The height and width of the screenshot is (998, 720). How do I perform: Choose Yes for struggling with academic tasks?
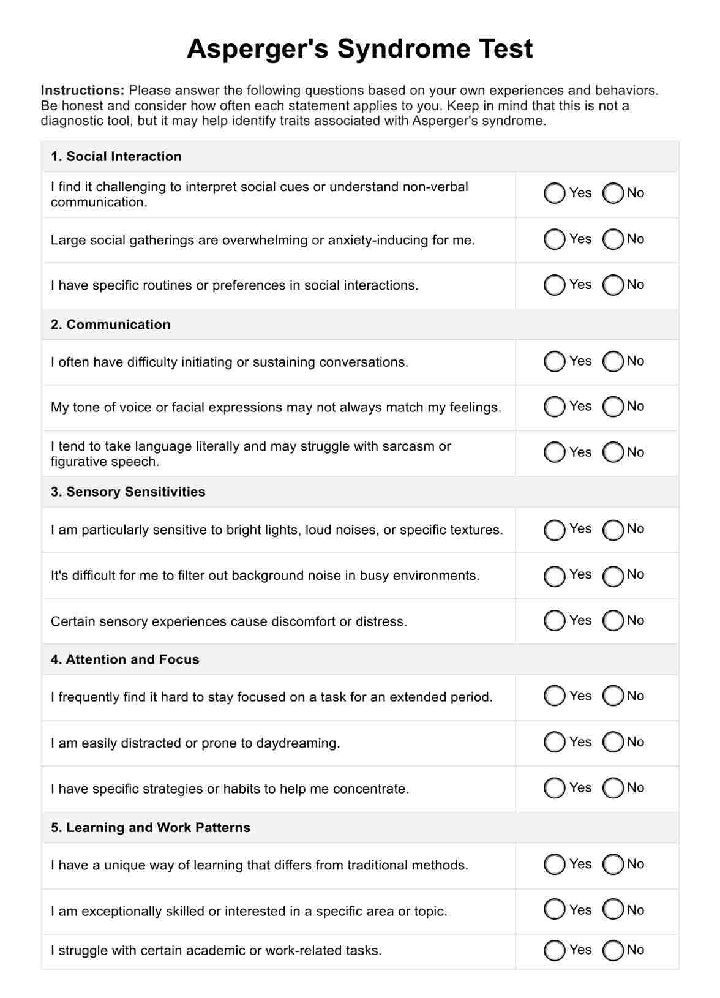[554, 950]
